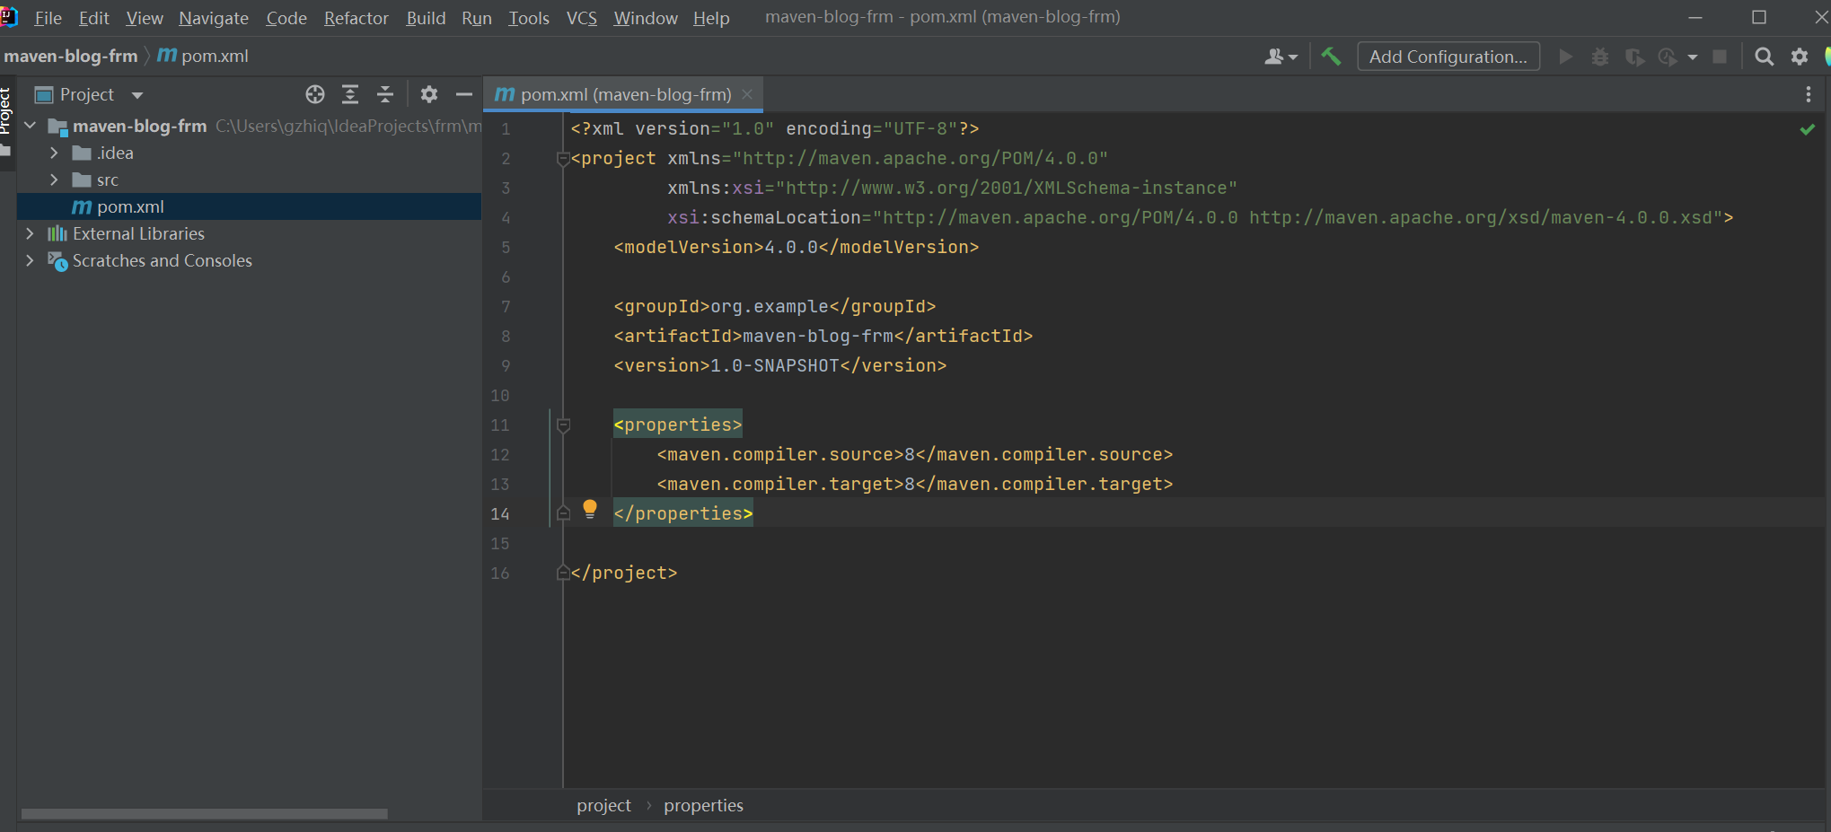Expand the .idea folder
Viewport: 1831px width, 832px height.
54,153
